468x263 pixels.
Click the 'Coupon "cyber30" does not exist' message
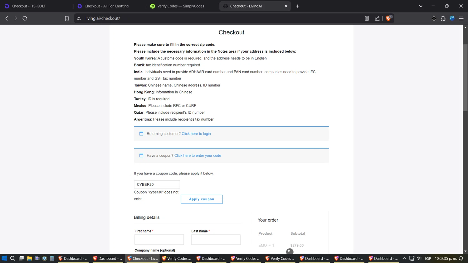tap(156, 195)
